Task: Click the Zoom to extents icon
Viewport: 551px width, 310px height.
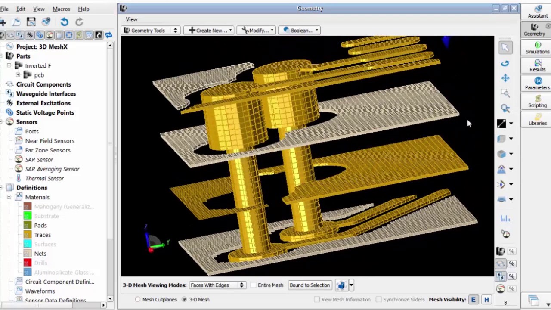Action: [505, 108]
